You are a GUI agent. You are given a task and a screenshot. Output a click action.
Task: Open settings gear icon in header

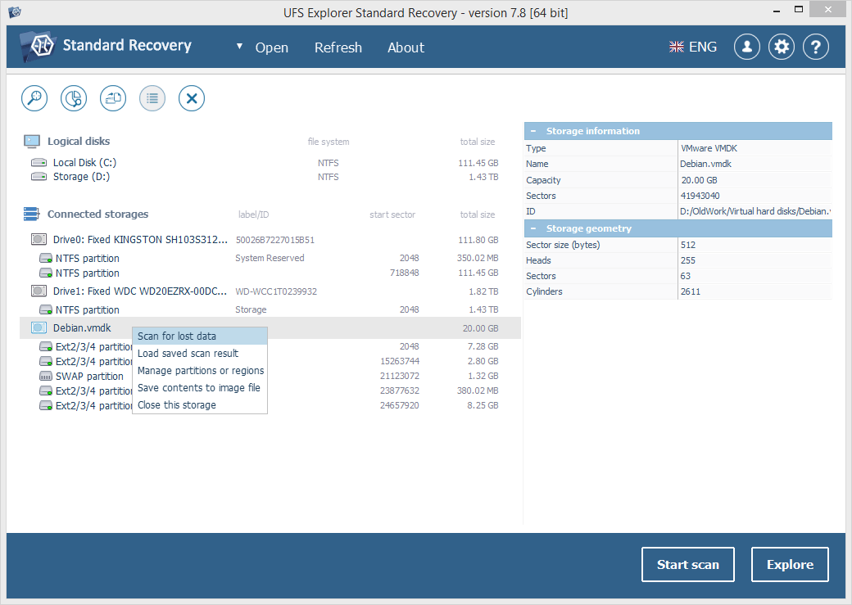click(x=782, y=47)
